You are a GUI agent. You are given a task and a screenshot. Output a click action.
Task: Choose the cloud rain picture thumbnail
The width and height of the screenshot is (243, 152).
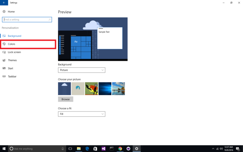(64, 89)
